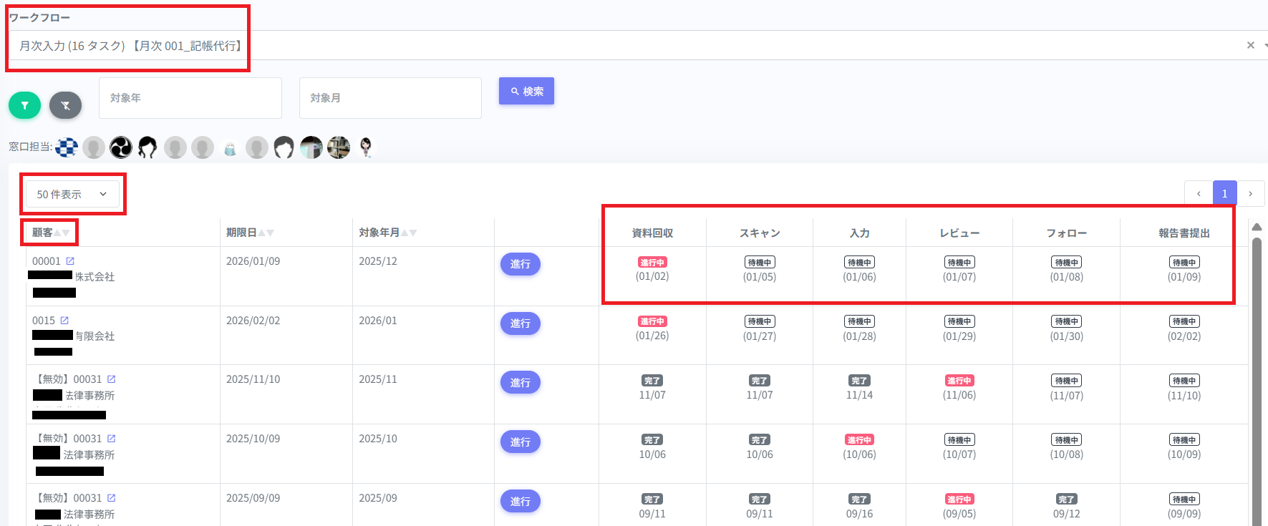The image size is (1268, 526).
Task: Open external link icon for customer 0015
Action: (x=64, y=321)
